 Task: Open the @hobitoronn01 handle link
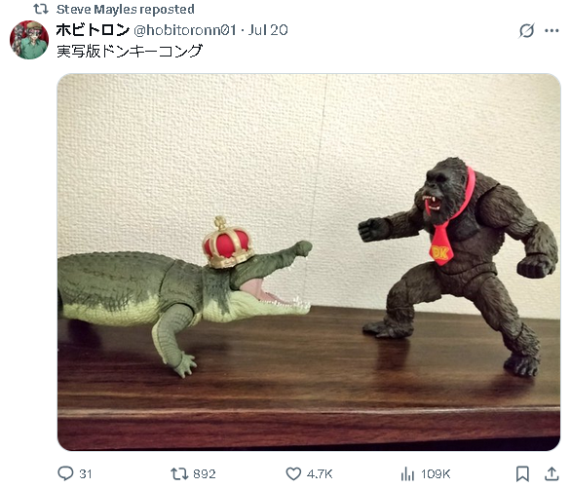coord(185,30)
